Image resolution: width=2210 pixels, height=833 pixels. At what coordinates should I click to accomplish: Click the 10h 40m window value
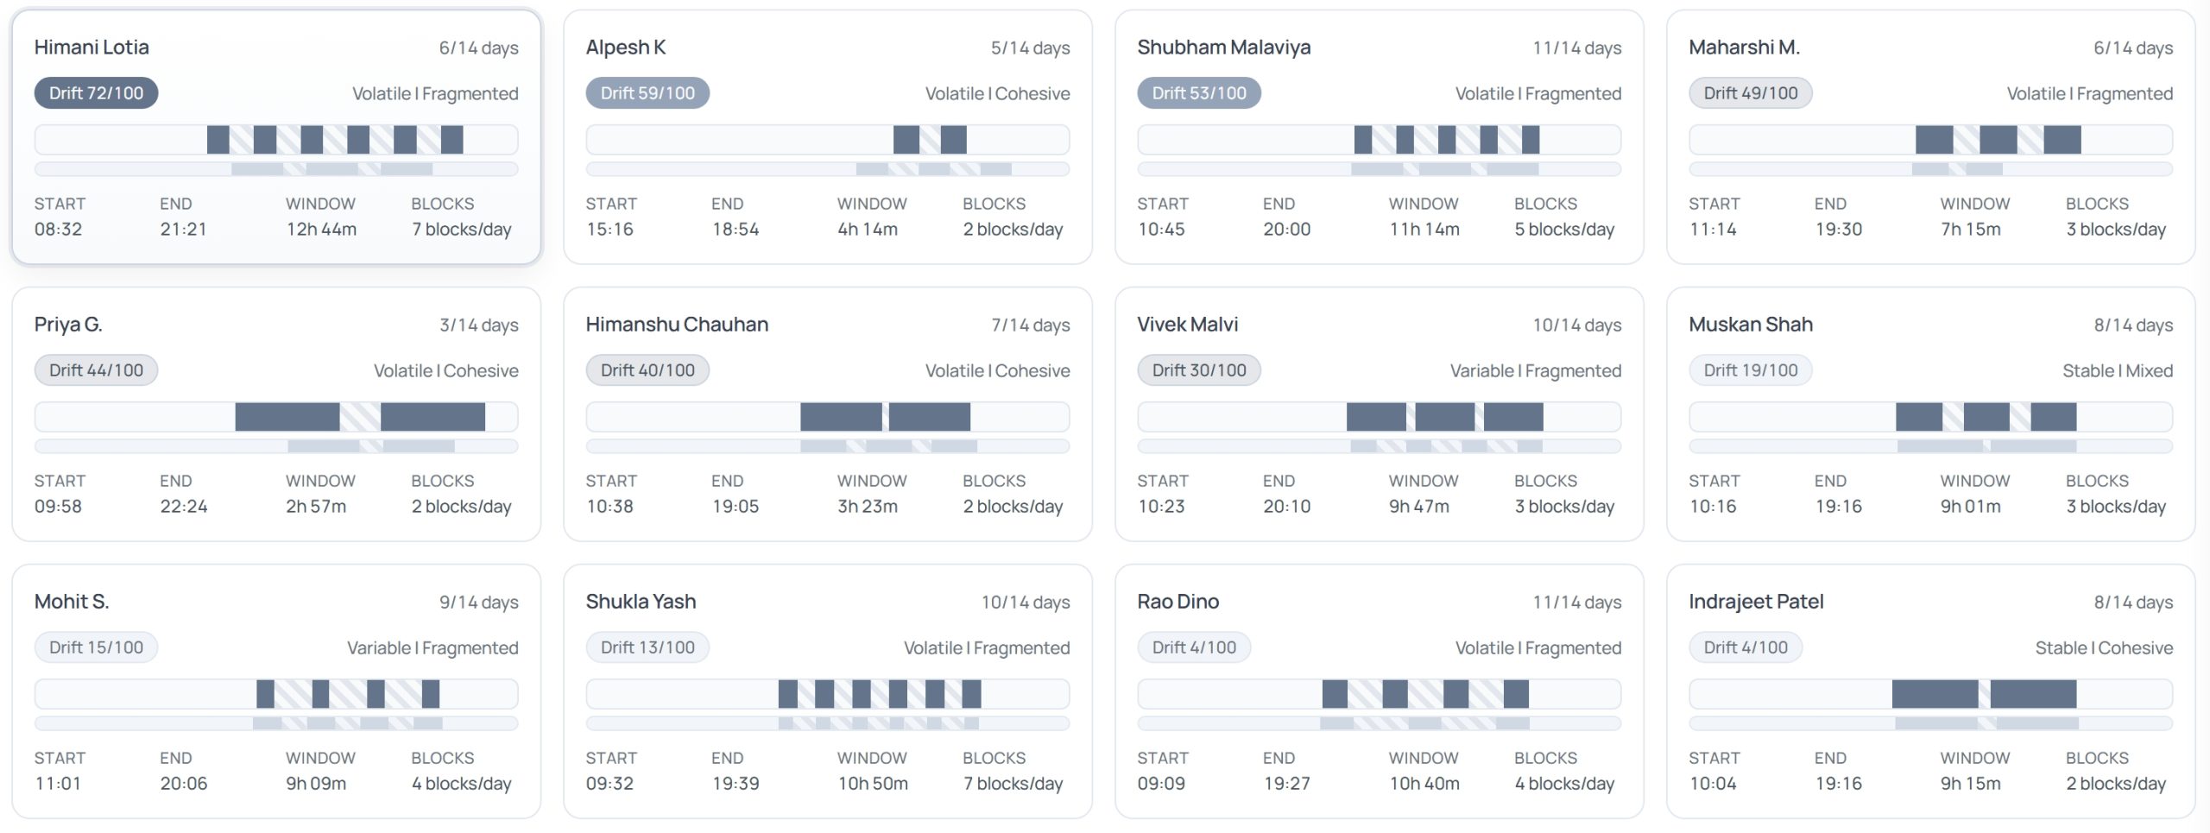[x=1424, y=784]
